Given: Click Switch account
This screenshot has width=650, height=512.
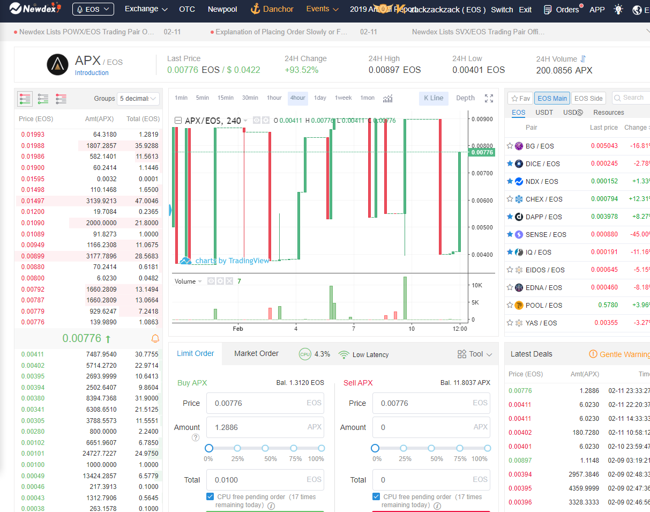Looking at the screenshot, I should pos(502,10).
